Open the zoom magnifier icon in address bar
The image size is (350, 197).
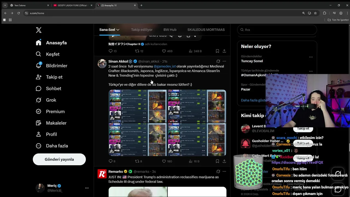pyautogui.click(x=304, y=13)
